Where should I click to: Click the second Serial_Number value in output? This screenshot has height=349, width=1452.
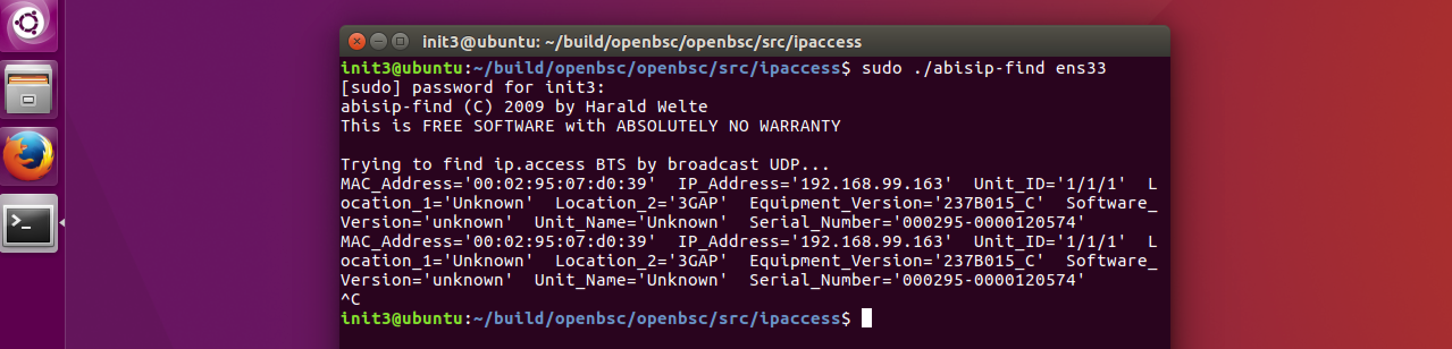[989, 280]
